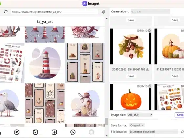Click the Imaget app logo in title bar

tap(85, 4)
